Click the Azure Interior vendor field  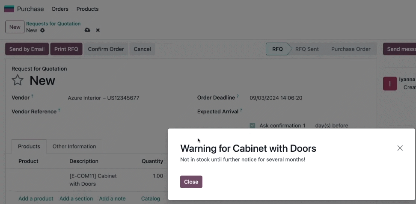coord(104,98)
